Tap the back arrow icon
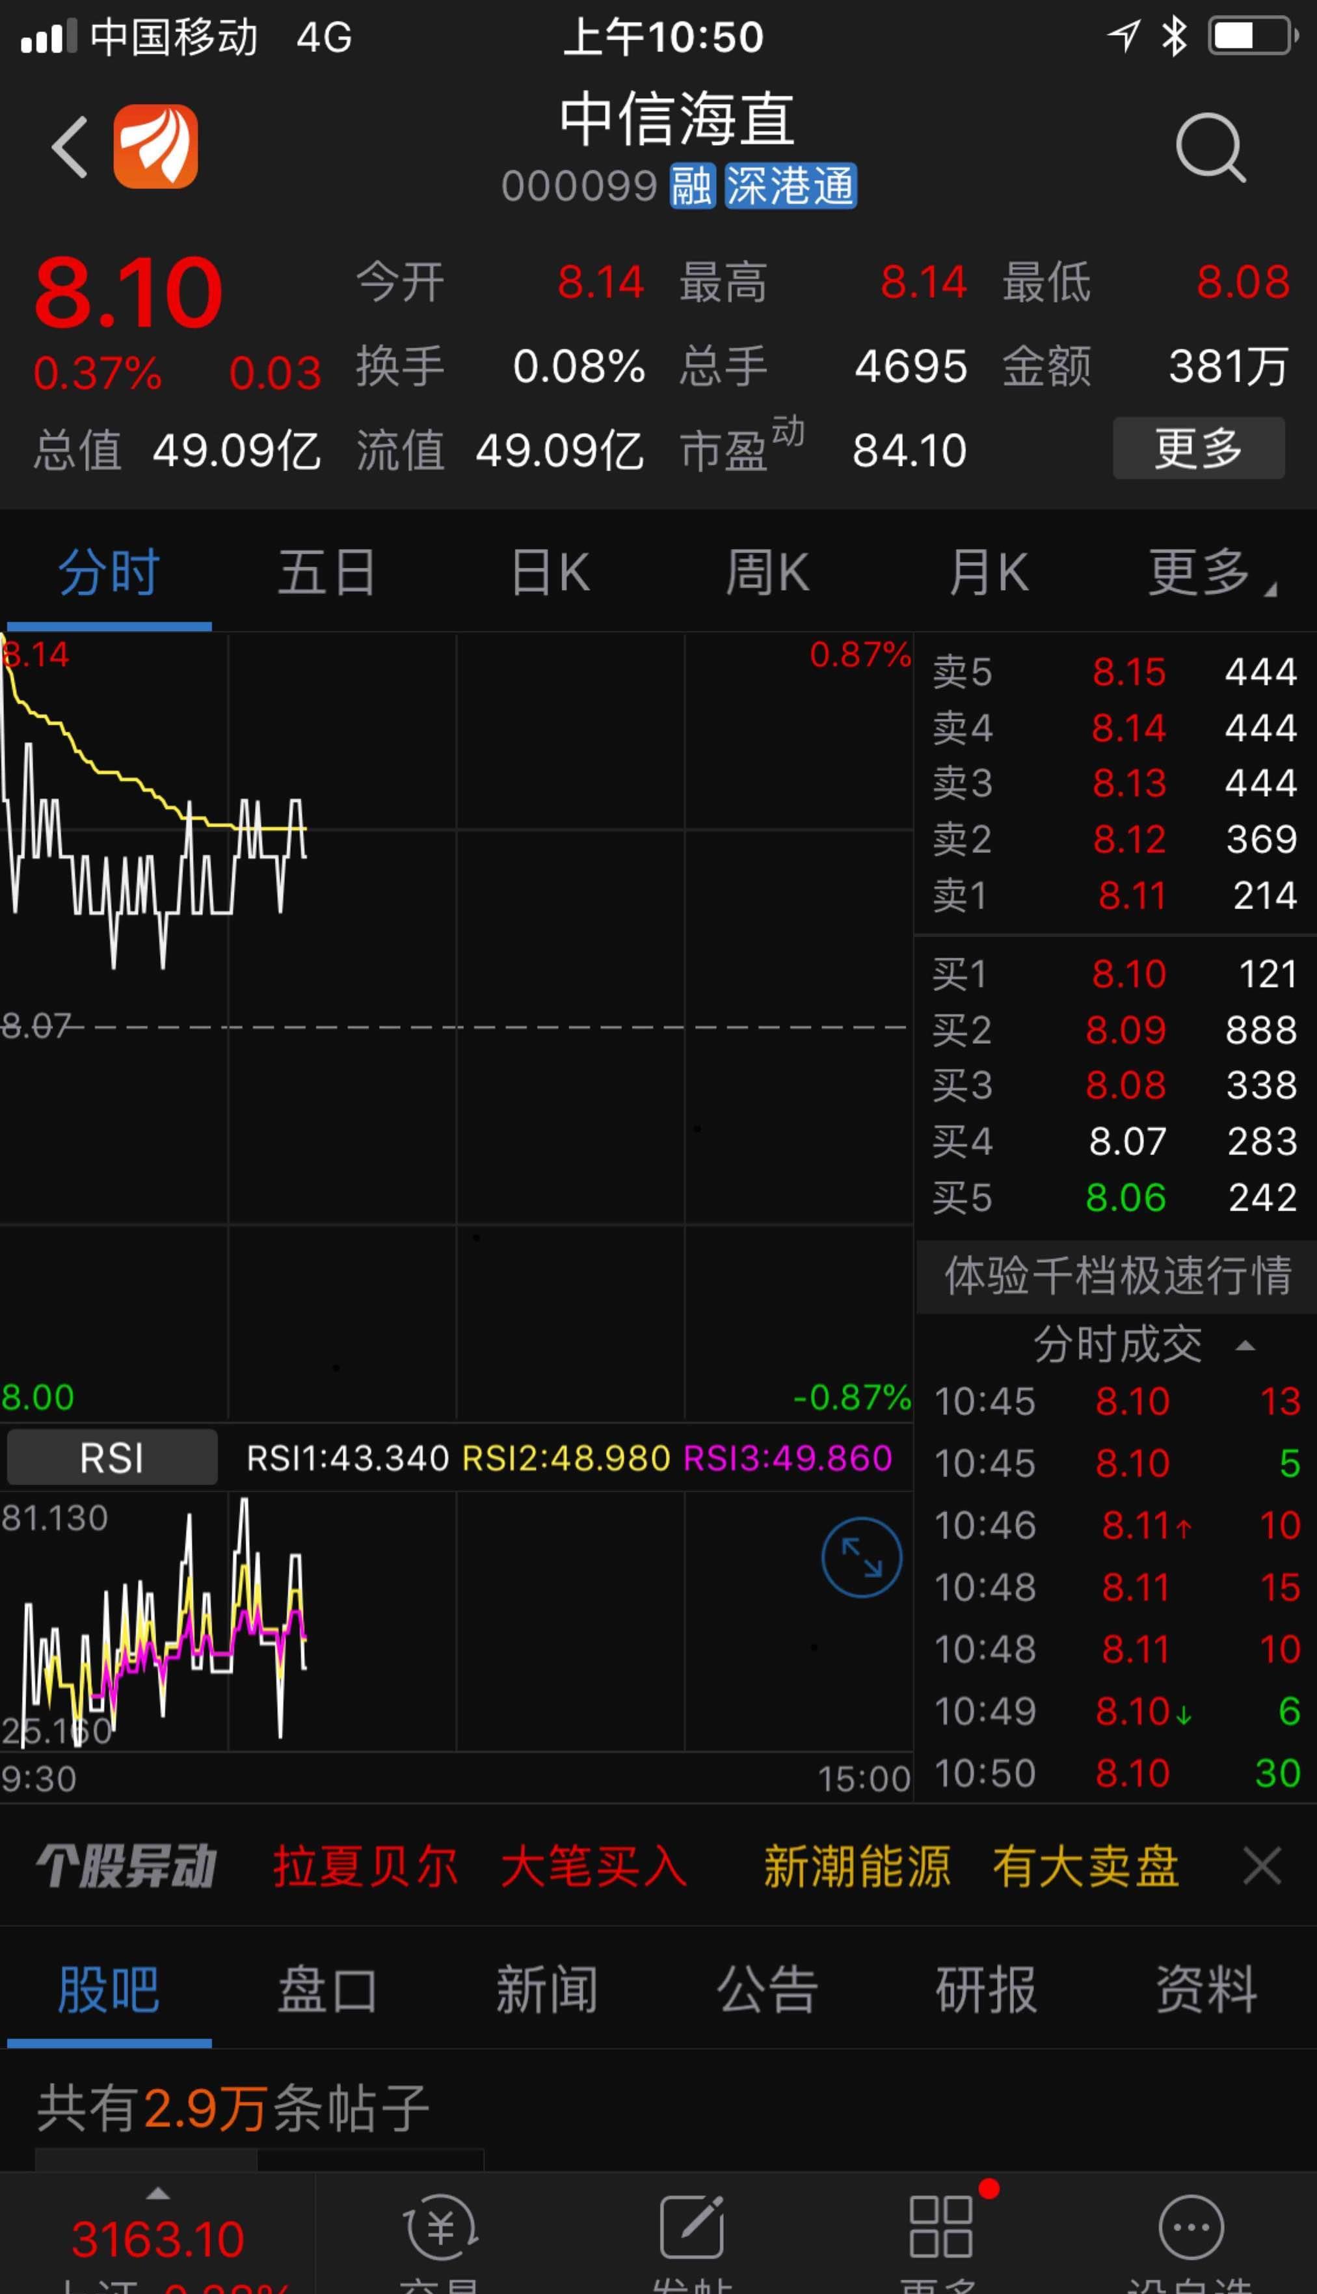Viewport: 1317px width, 2294px height. click(70, 146)
